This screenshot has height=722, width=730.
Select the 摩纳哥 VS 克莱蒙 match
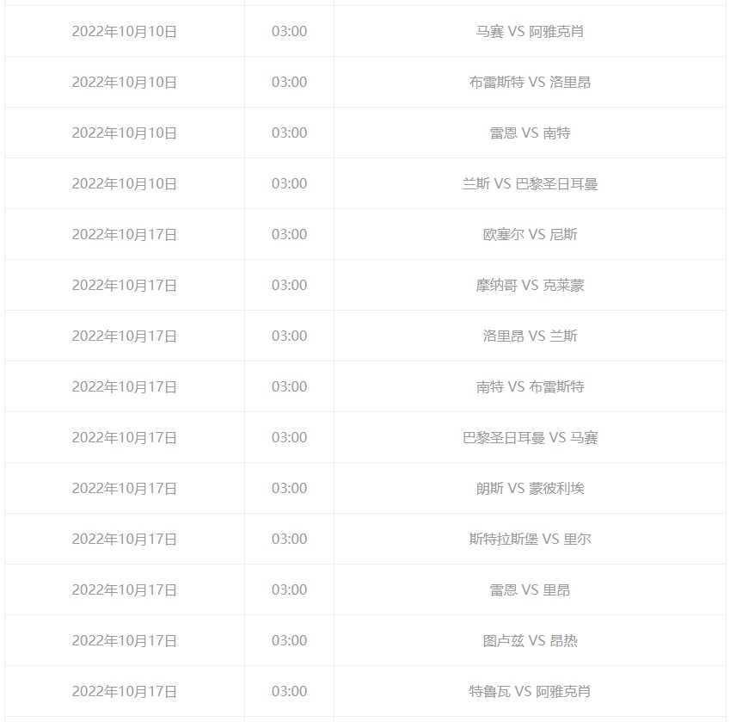(x=530, y=285)
